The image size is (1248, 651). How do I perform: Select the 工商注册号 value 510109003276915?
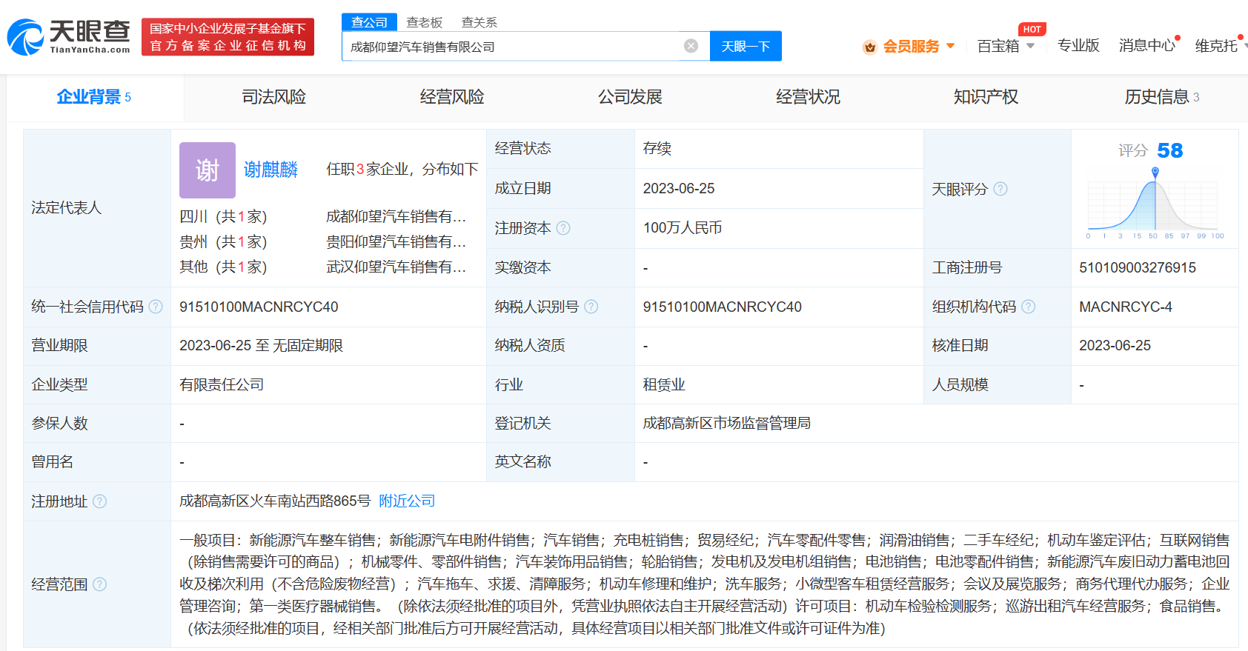1138,267
